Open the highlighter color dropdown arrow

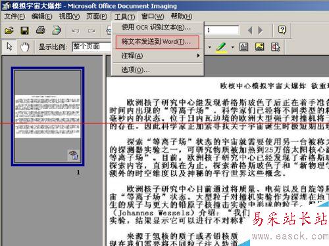233,47
